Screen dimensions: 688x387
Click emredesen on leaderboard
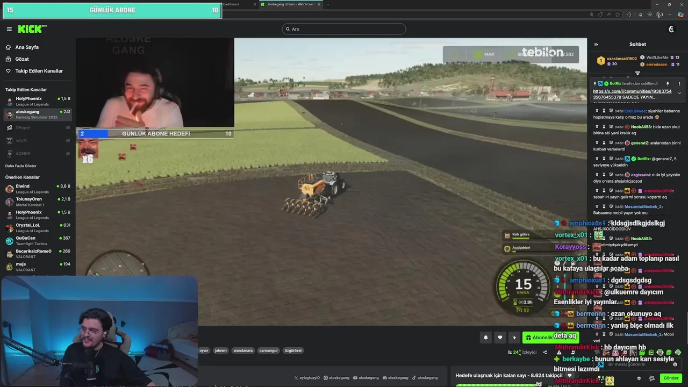656,64
